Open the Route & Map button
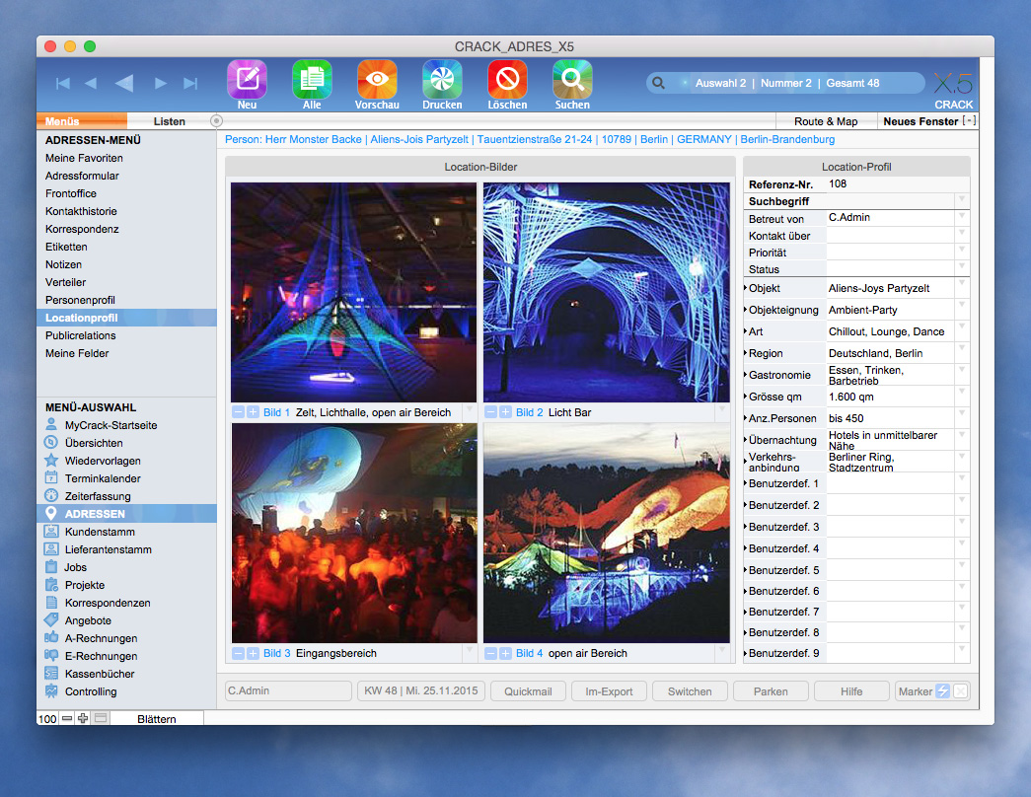The width and height of the screenshot is (1031, 797). (826, 121)
